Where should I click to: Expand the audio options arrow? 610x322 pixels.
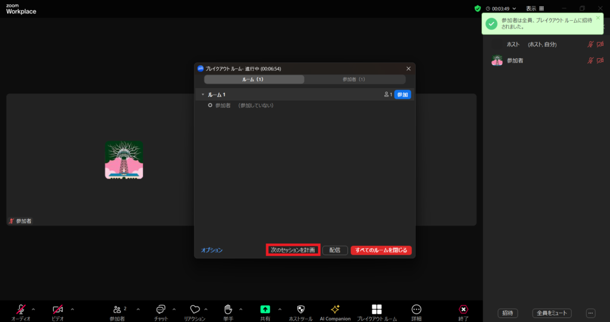coord(33,309)
